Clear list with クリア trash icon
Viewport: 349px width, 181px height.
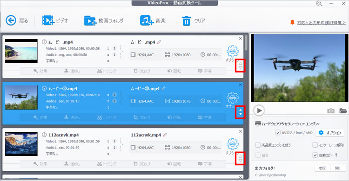193,21
